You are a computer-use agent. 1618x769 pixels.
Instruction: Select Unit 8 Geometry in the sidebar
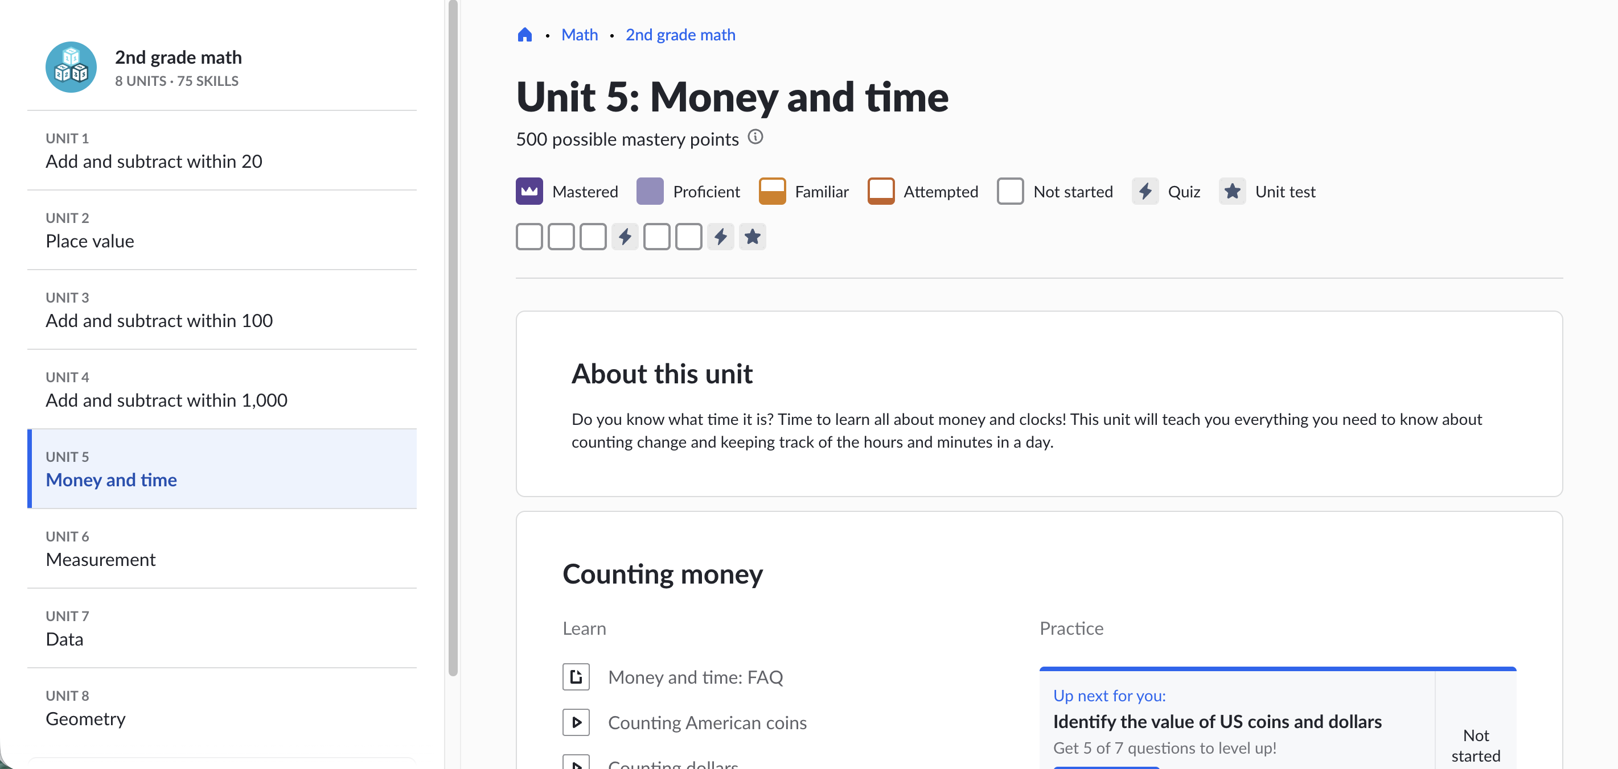pos(85,719)
